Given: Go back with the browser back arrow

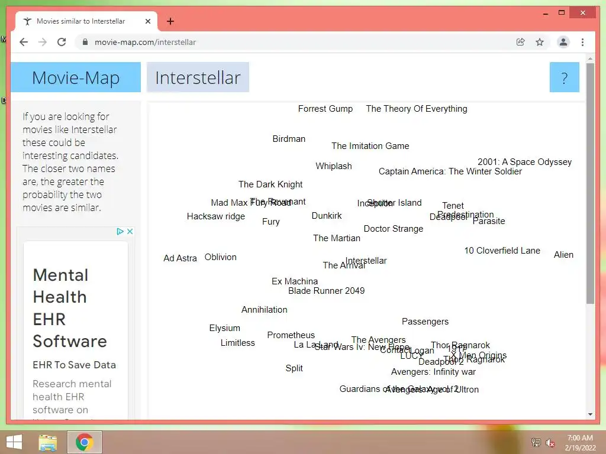Looking at the screenshot, I should point(24,42).
